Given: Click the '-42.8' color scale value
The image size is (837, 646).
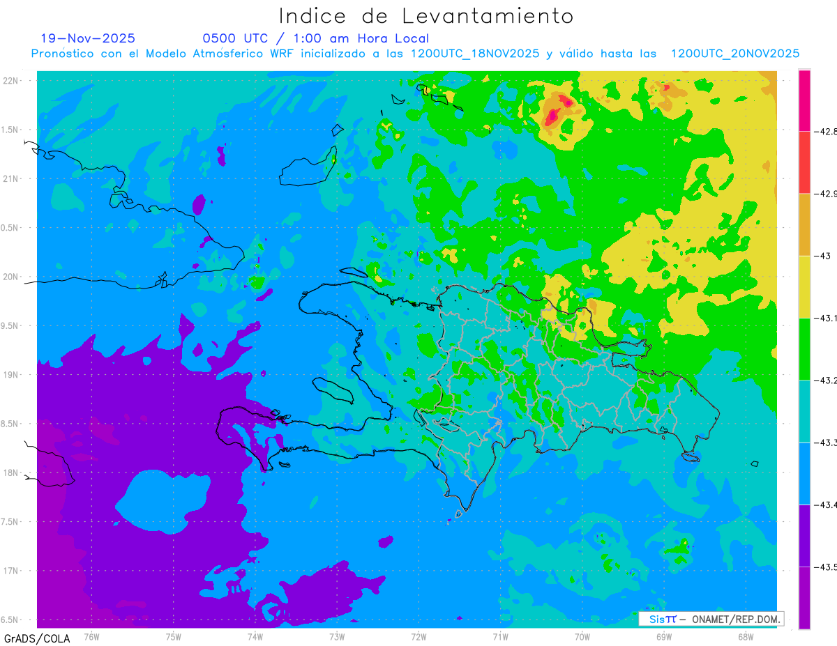Looking at the screenshot, I should tap(825, 132).
